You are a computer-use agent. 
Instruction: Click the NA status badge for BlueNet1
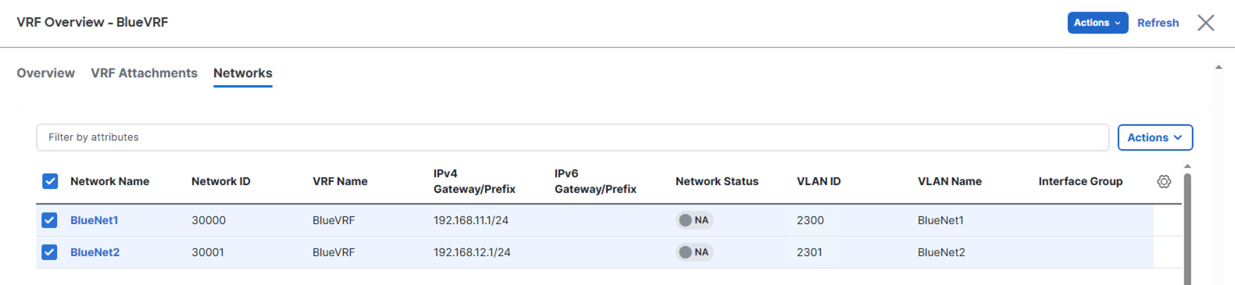click(x=694, y=220)
